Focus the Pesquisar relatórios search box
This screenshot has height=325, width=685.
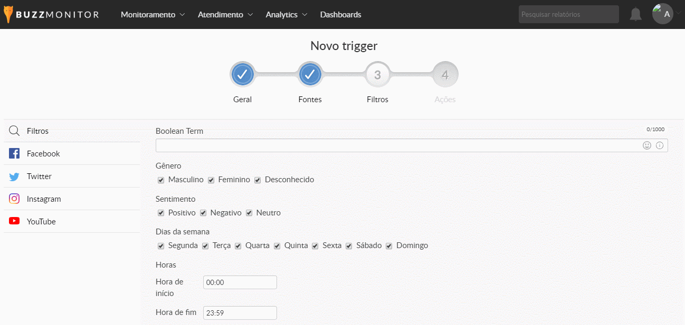pos(568,14)
